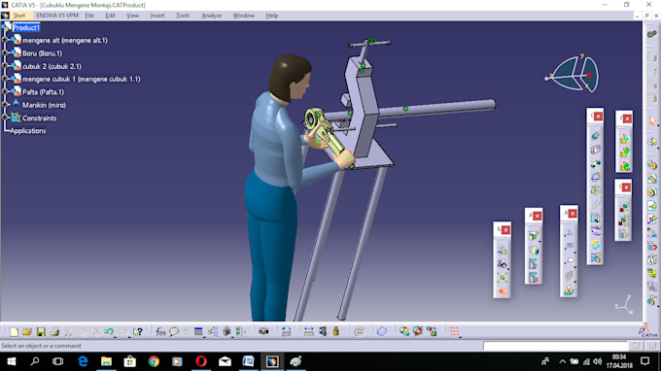
Task: Open a file with the folder icon
Action: coord(27,332)
